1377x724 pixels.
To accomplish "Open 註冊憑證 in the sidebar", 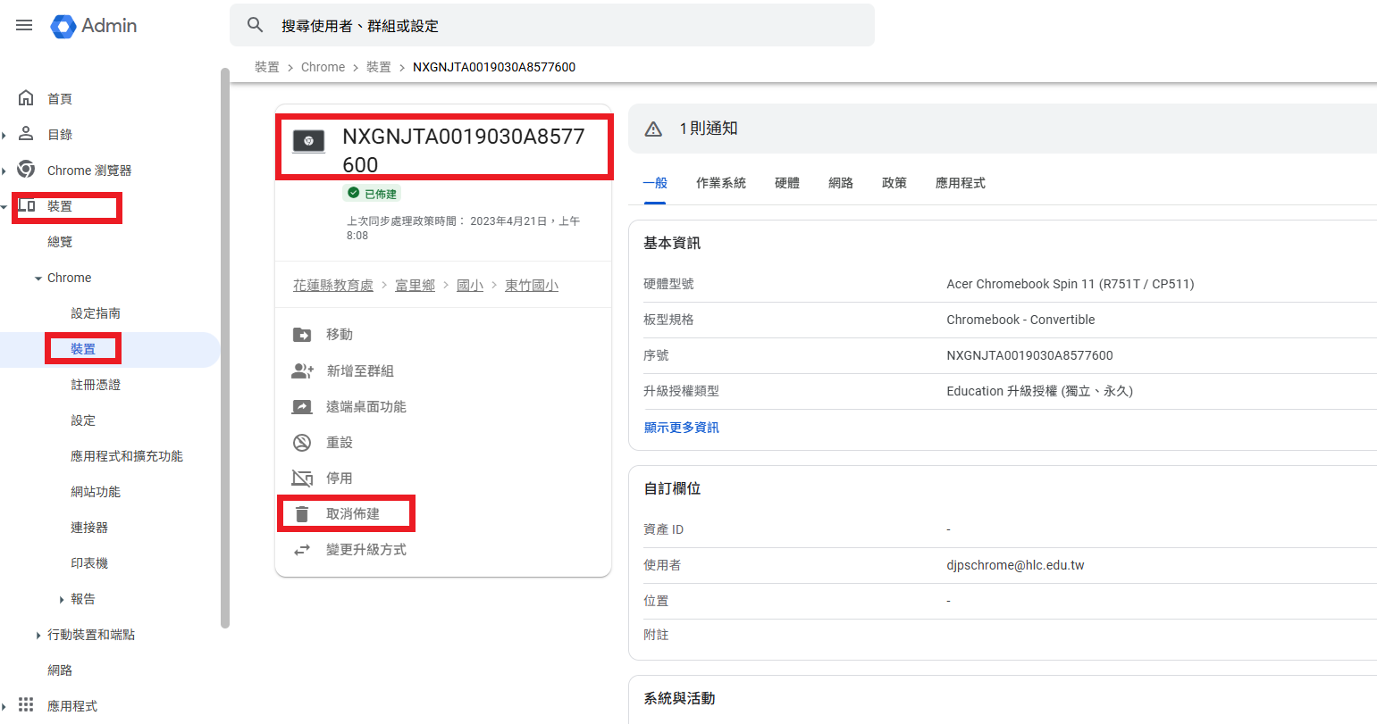I will pos(96,385).
